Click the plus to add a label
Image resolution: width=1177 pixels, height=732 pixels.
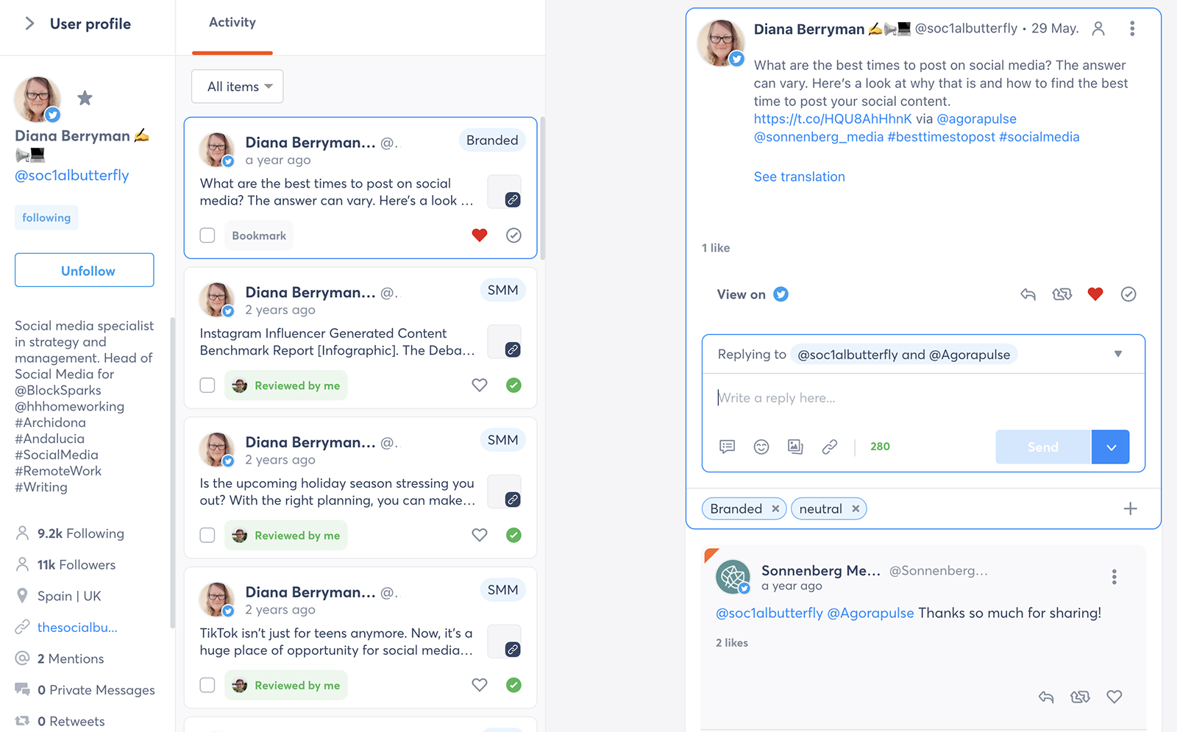[x=1131, y=509]
